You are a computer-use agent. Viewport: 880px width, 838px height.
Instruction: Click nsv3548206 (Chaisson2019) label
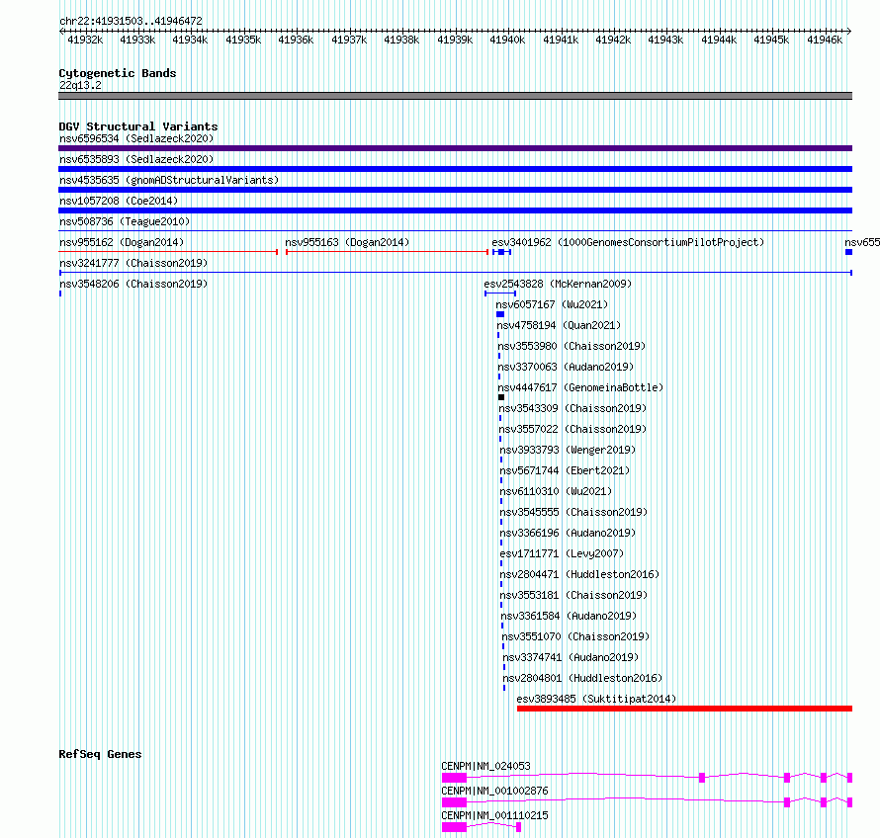pyautogui.click(x=133, y=284)
